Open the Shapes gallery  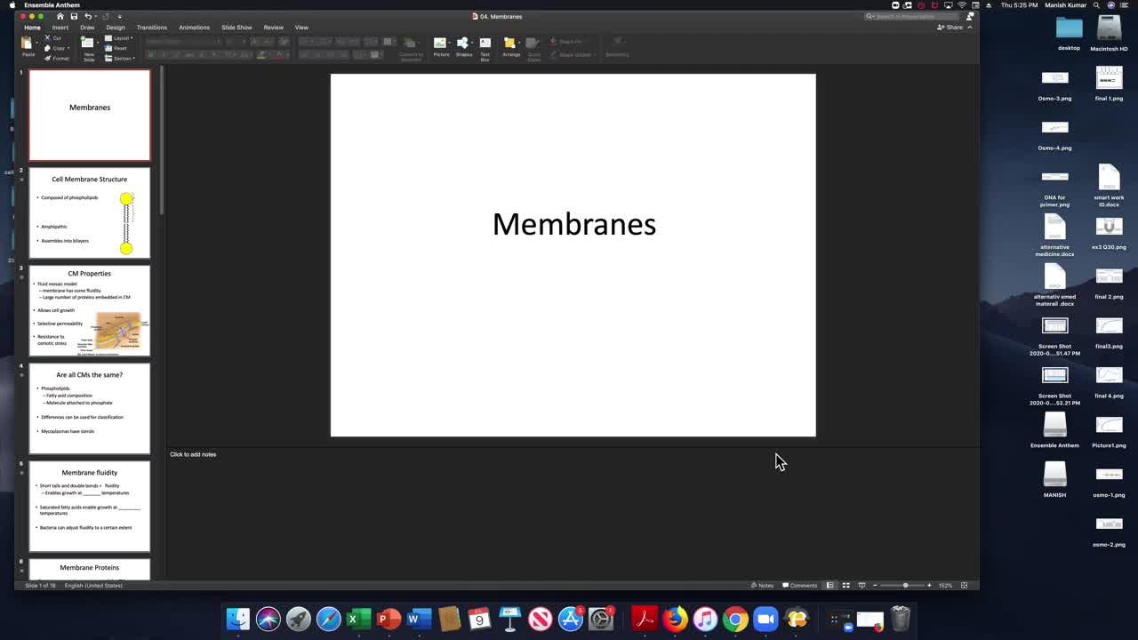[x=463, y=46]
